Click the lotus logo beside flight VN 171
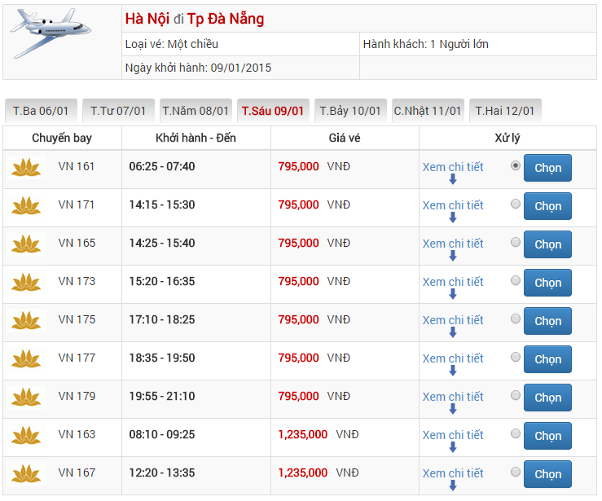The width and height of the screenshot is (602, 501). tap(26, 206)
